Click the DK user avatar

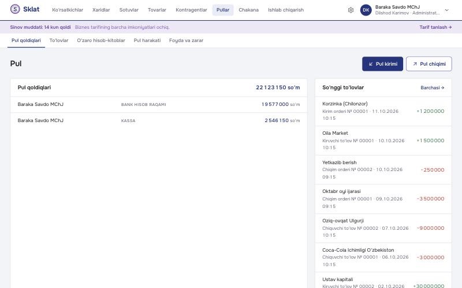pos(366,10)
